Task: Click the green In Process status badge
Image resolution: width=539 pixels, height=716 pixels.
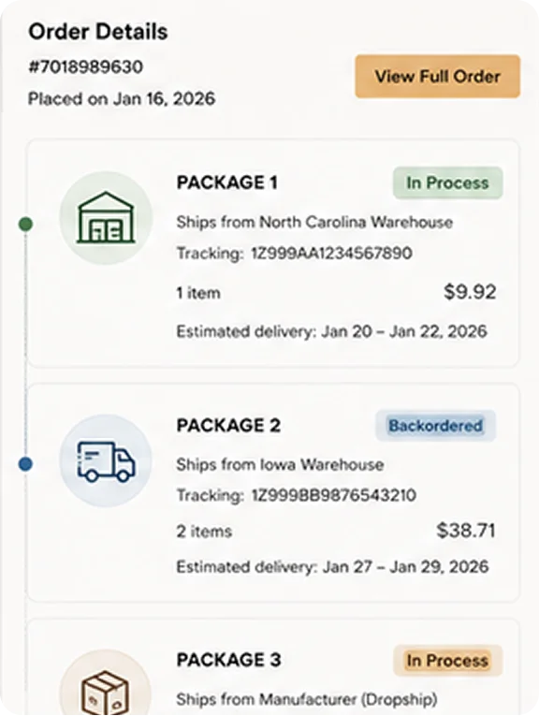Action: click(x=447, y=183)
